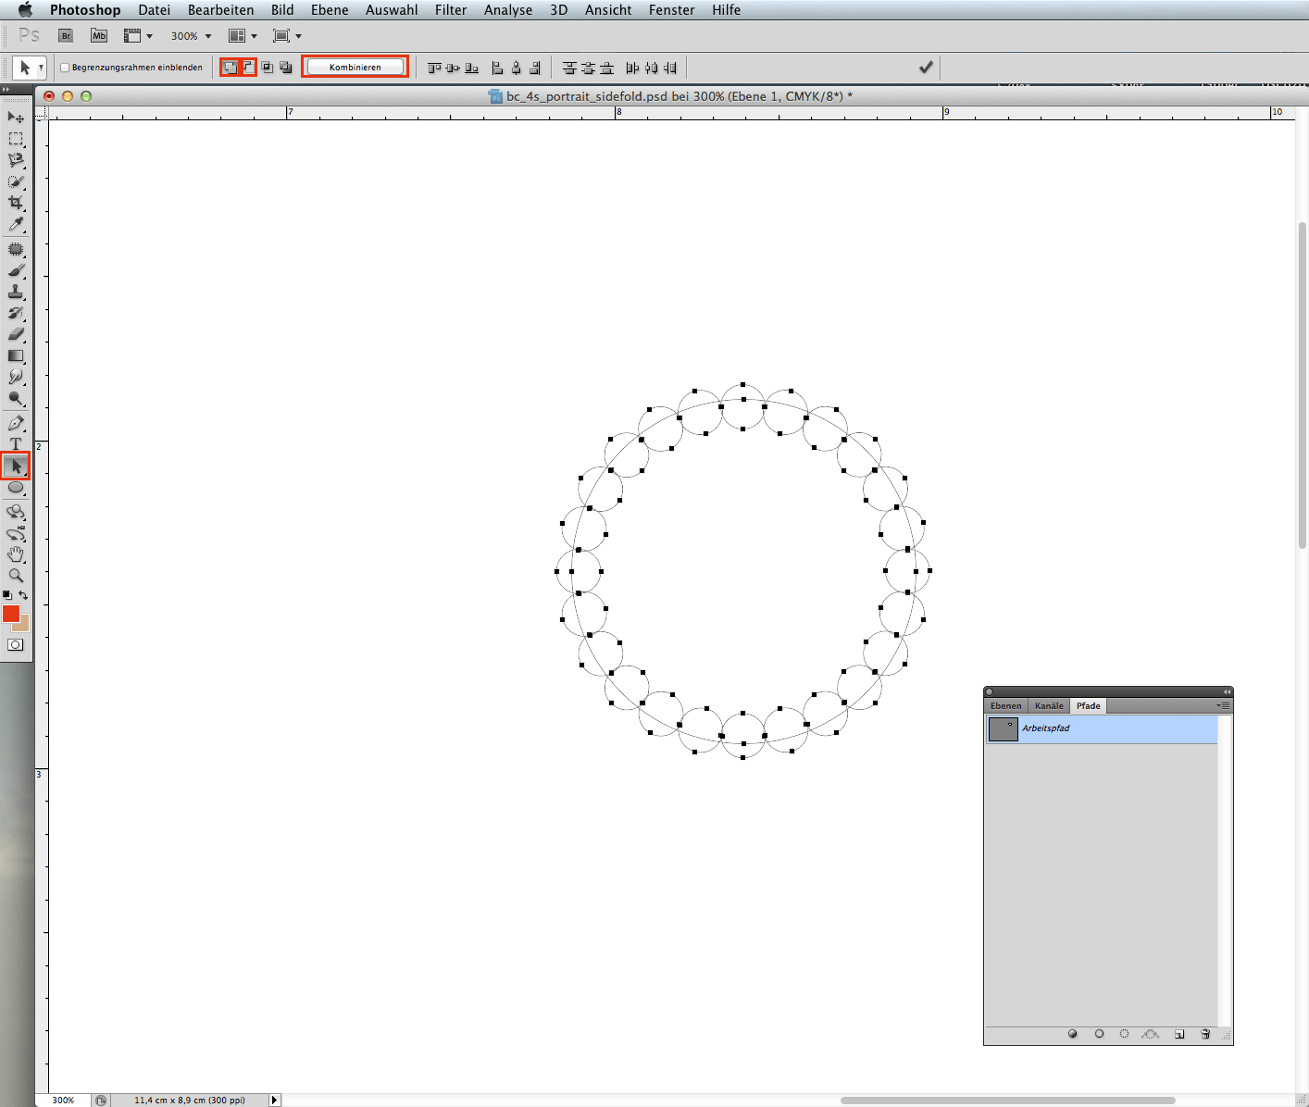Confirm with the checkmark in options bar
Image resolution: width=1309 pixels, height=1107 pixels.
(925, 68)
